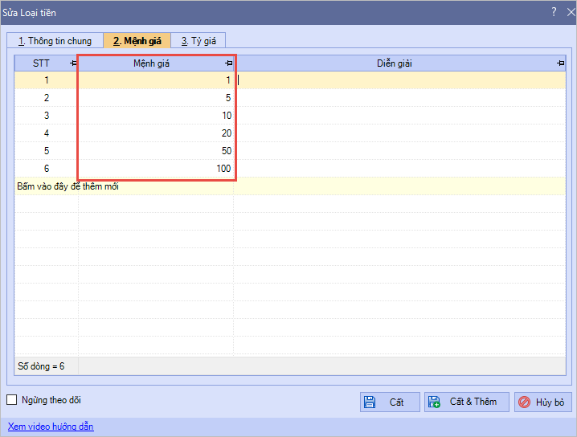
Task: Click pin icon in Mệnh giá column header
Action: pyautogui.click(x=228, y=63)
